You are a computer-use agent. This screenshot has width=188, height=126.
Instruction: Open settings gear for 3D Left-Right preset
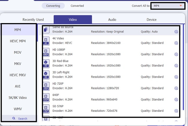pos(176,77)
